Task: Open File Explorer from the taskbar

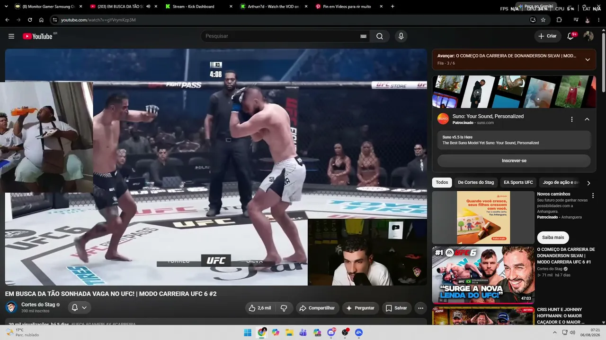Action: point(289,332)
